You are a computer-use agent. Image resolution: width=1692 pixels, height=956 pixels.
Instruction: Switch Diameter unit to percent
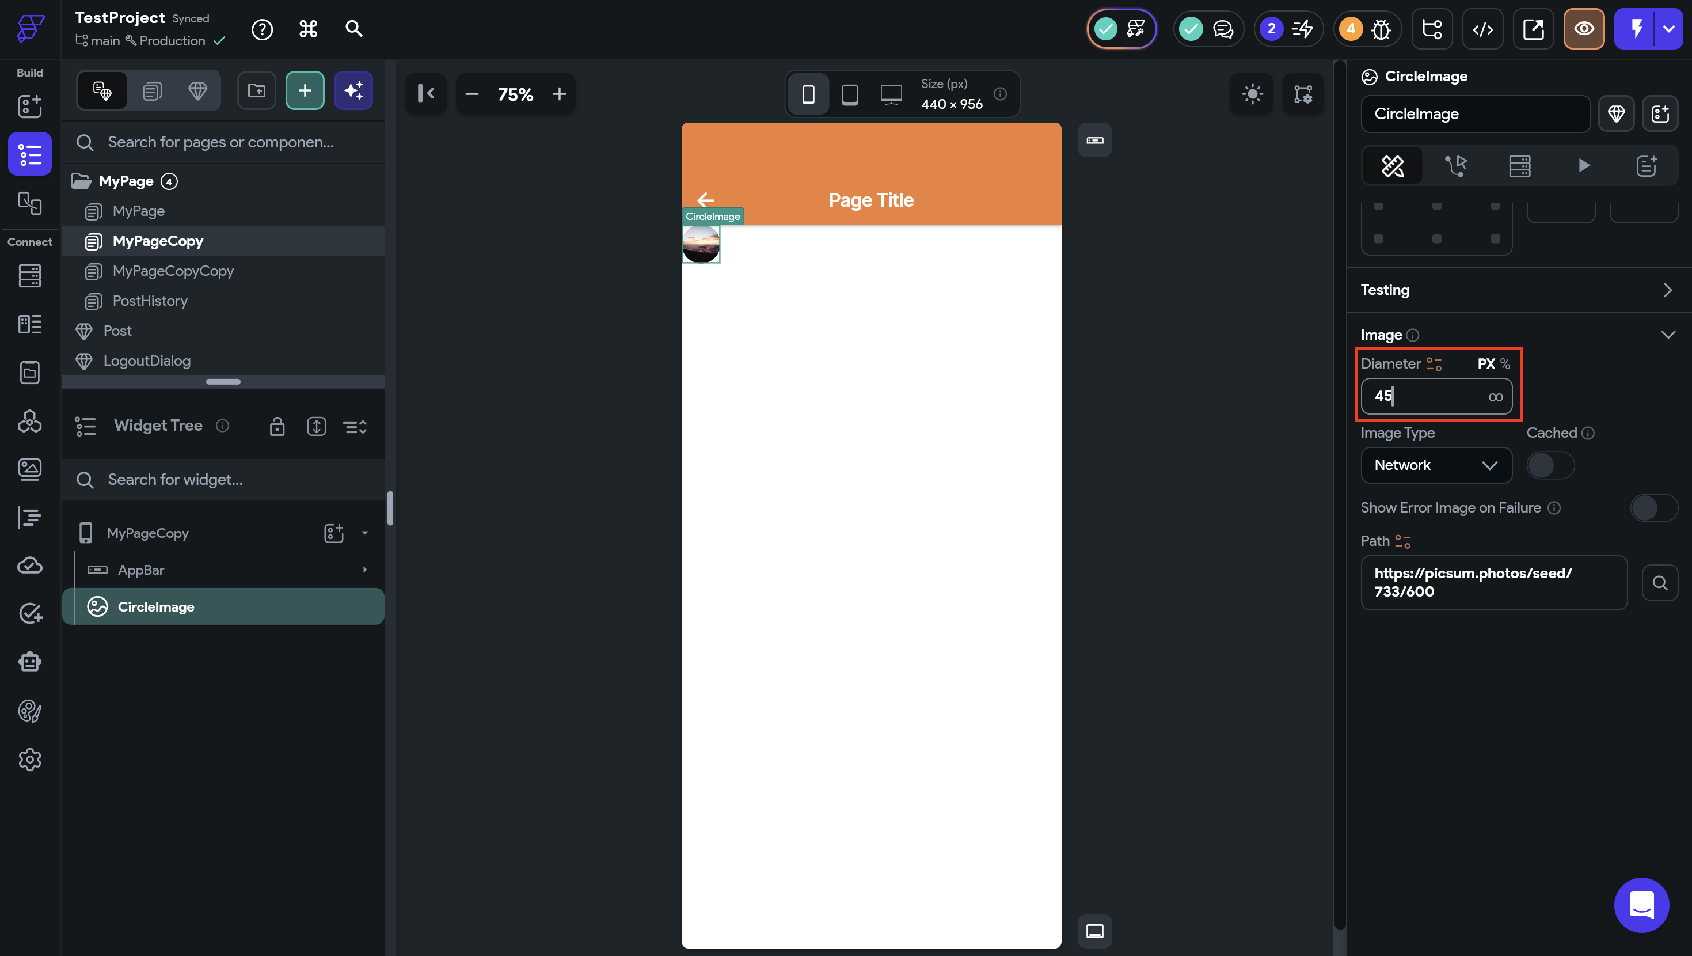[1505, 364]
